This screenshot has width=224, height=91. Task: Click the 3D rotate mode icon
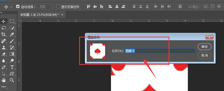pyautogui.click(x=206, y=7)
